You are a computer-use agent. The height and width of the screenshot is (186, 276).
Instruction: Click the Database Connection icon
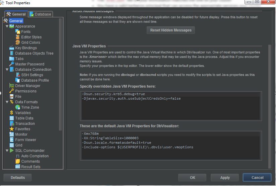tap(12, 70)
